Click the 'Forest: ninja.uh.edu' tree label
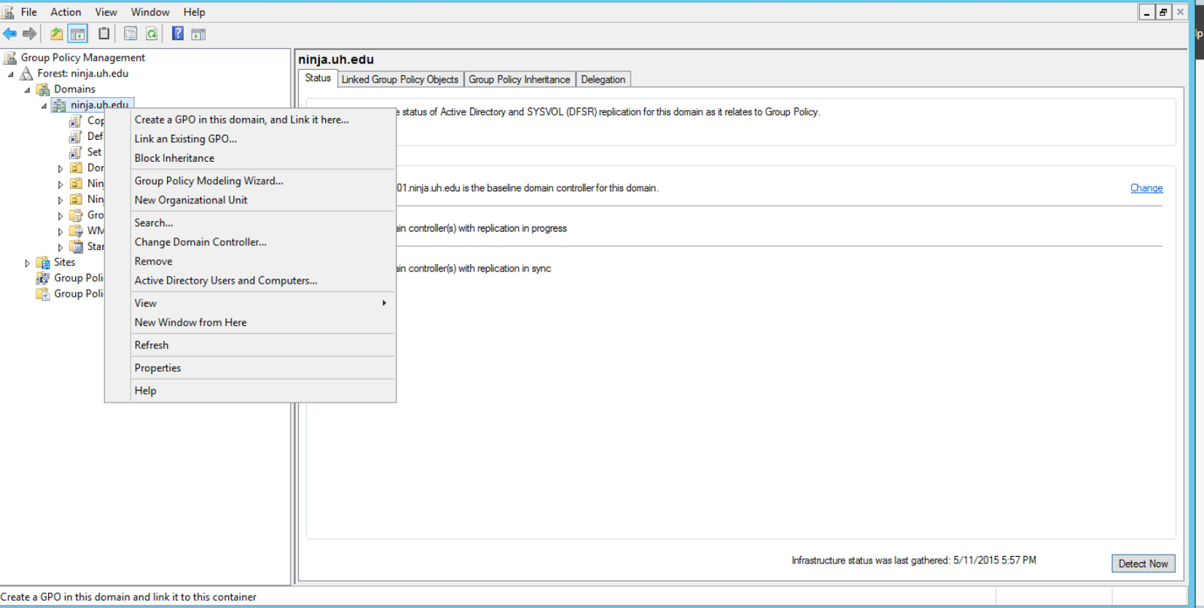This screenshot has width=1204, height=608. coord(83,74)
